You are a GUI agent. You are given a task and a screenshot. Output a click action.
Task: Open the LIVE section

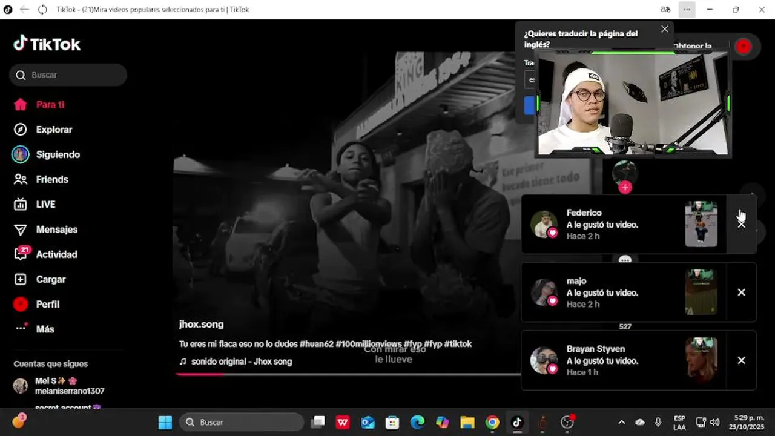pyautogui.click(x=35, y=205)
